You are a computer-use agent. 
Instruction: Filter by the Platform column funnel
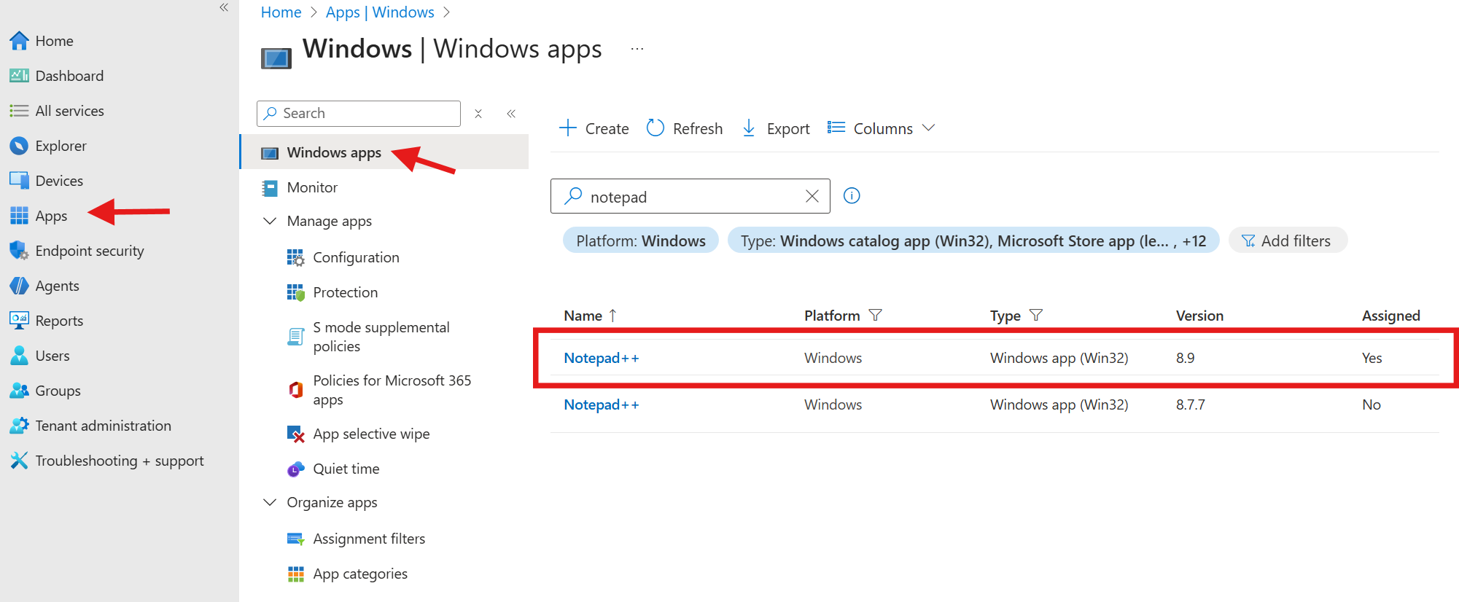pos(876,315)
